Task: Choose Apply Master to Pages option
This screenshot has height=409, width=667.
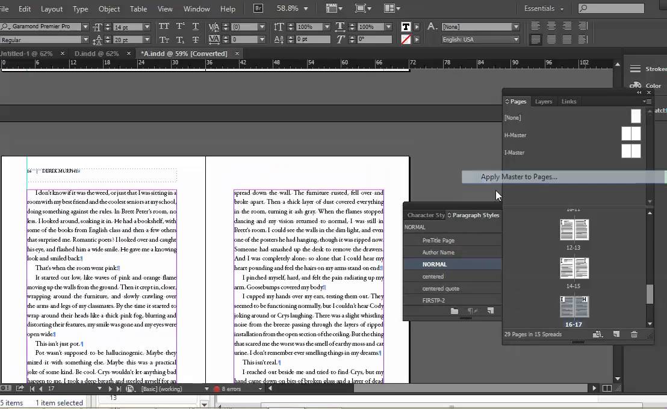Action: pos(530,177)
